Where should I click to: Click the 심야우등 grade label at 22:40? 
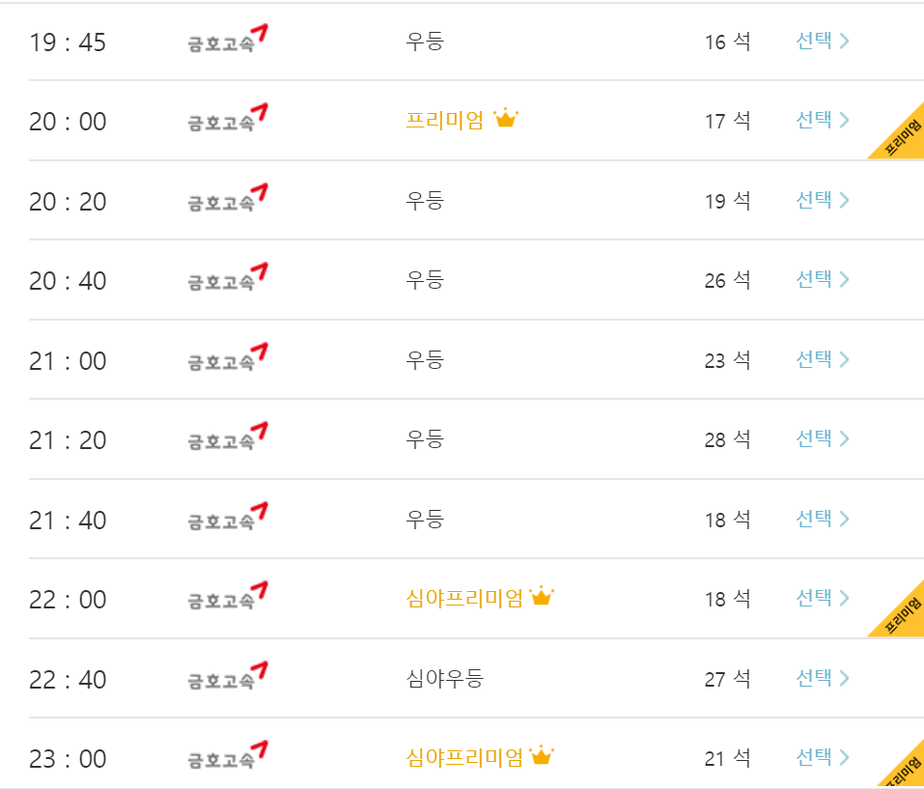pyautogui.click(x=445, y=678)
